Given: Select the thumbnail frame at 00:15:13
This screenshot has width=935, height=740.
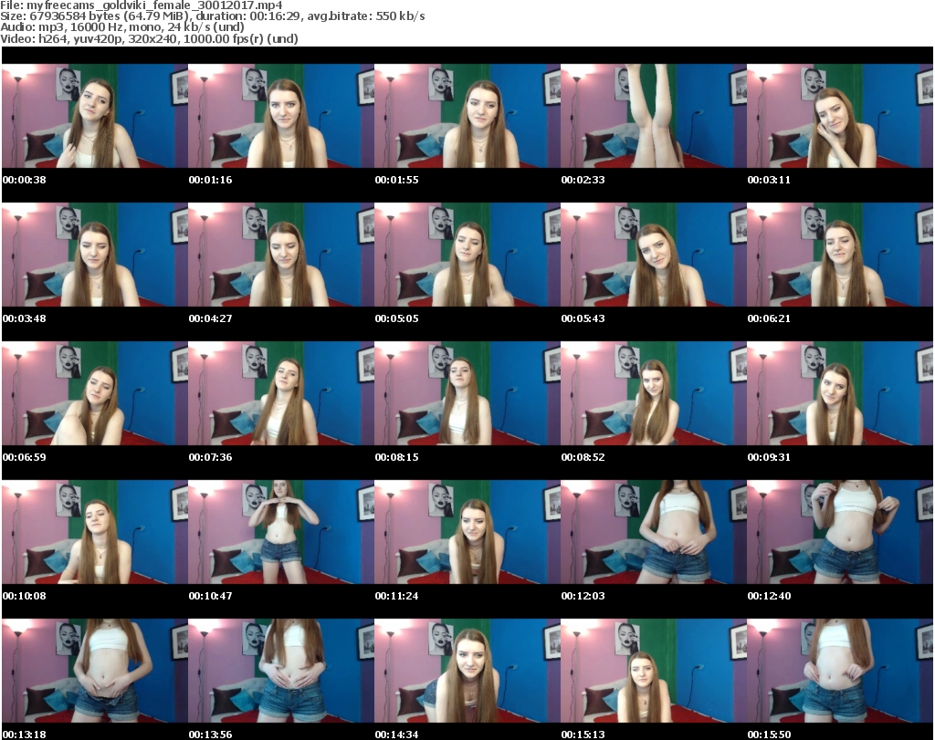Looking at the screenshot, I should (x=654, y=671).
